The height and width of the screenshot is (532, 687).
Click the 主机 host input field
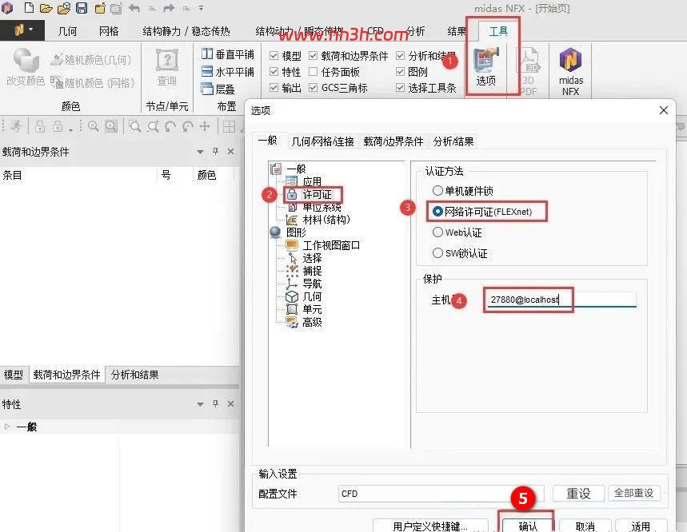point(561,300)
